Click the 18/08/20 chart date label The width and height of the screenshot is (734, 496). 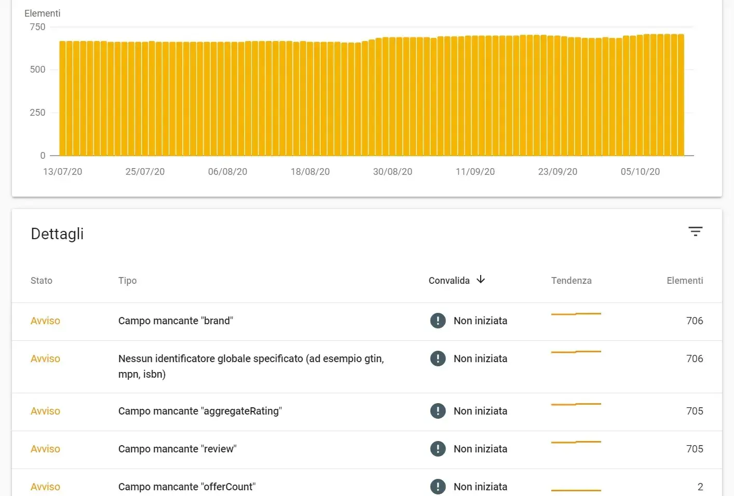tap(310, 172)
